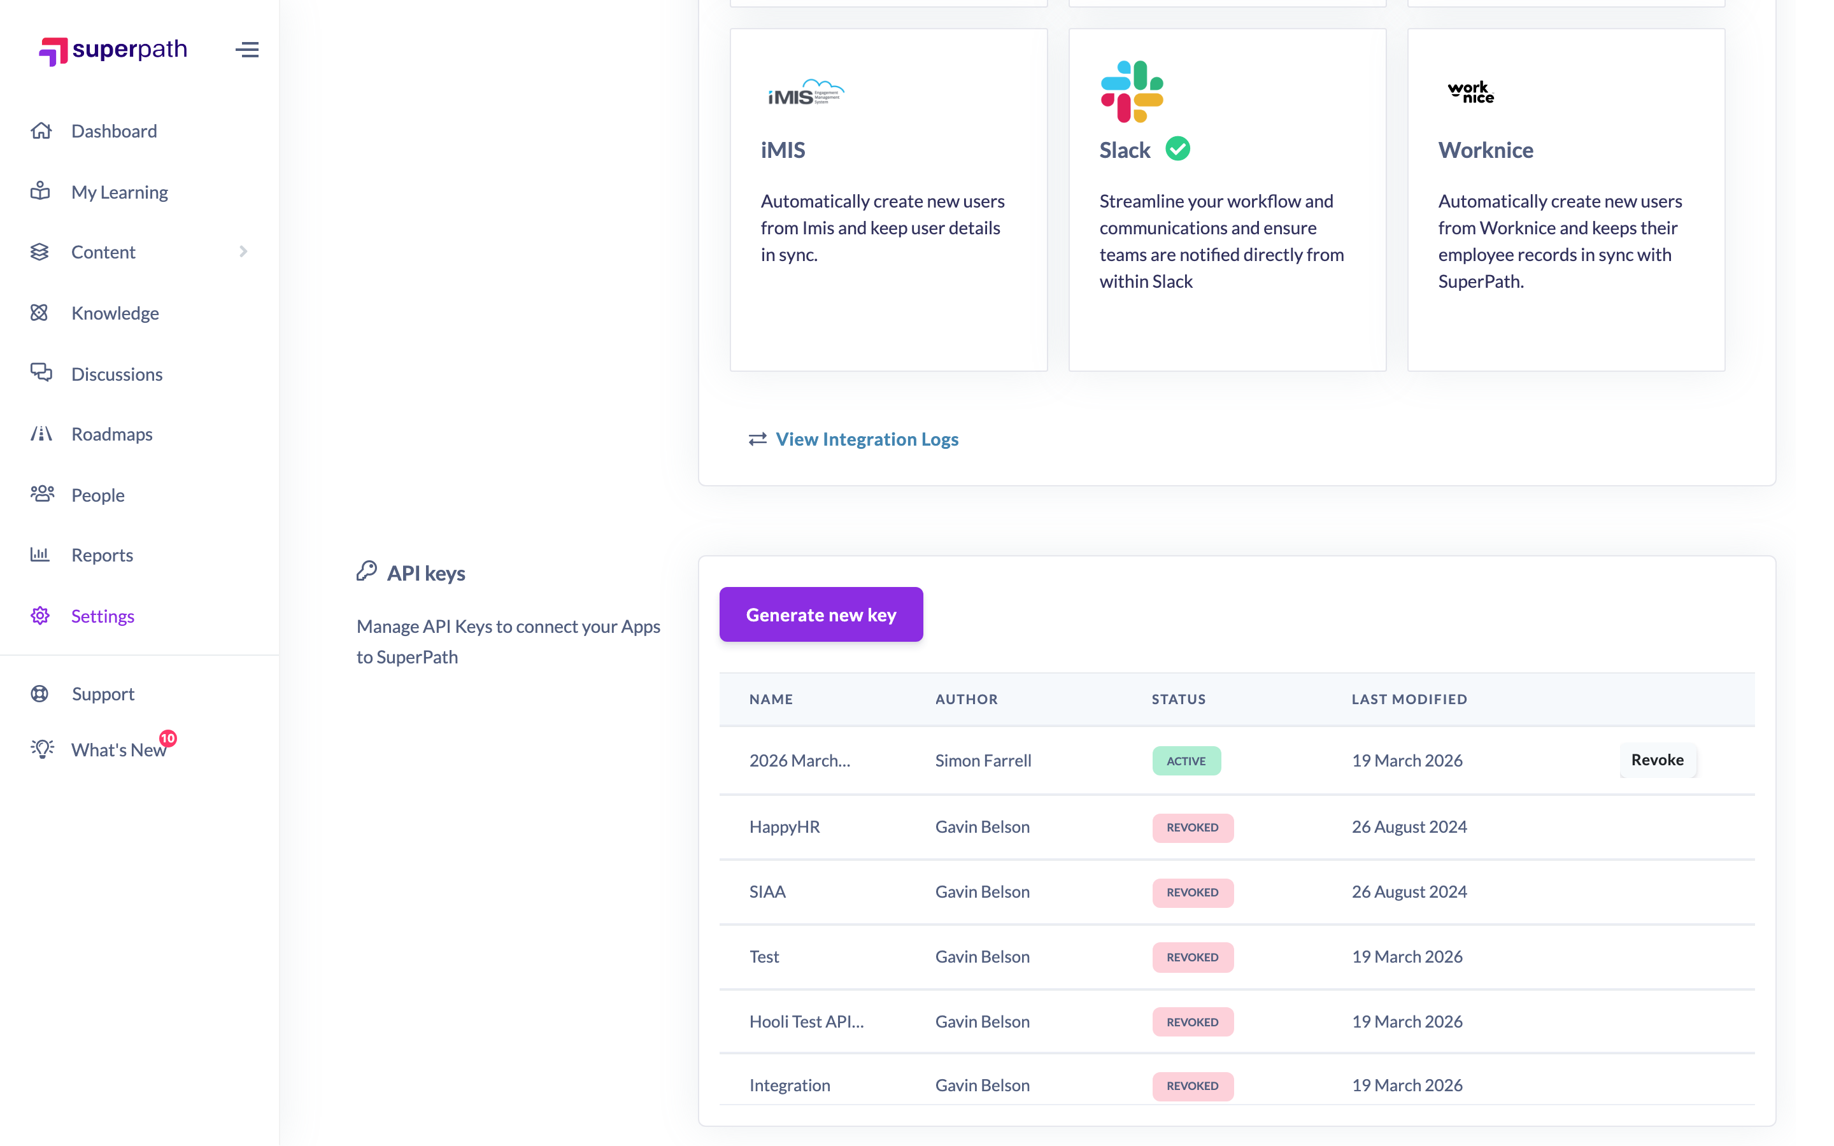Open the Roadmaps road icon

click(41, 434)
